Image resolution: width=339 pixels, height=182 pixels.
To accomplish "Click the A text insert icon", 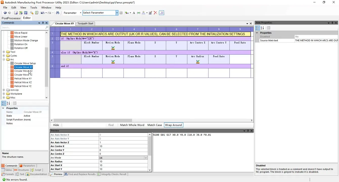I will coord(134,13).
